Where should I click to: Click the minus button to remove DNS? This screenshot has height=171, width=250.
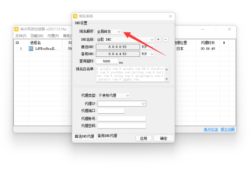(165, 39)
